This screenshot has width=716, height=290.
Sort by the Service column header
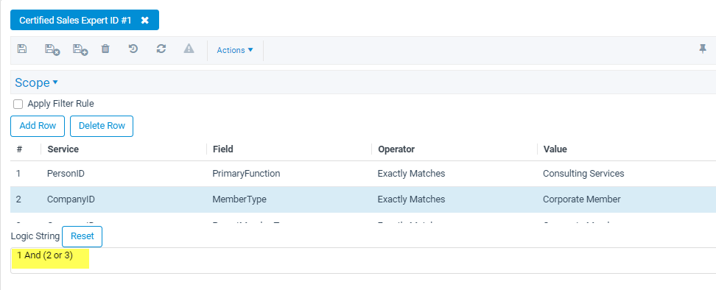(63, 149)
